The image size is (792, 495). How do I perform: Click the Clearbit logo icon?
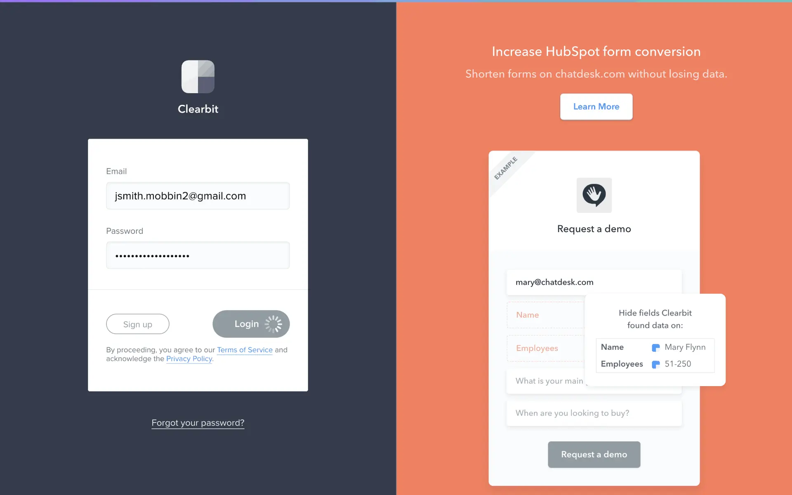198,77
